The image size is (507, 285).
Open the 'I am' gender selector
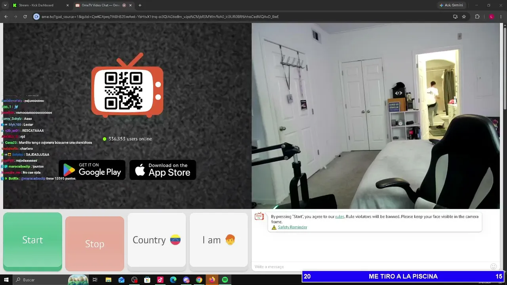tap(219, 240)
